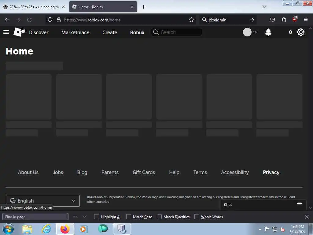
Task: Switch to the uploading progress tab
Action: pyautogui.click(x=34, y=7)
